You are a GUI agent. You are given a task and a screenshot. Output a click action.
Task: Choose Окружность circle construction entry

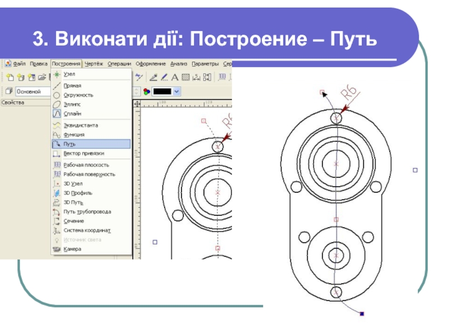point(91,95)
